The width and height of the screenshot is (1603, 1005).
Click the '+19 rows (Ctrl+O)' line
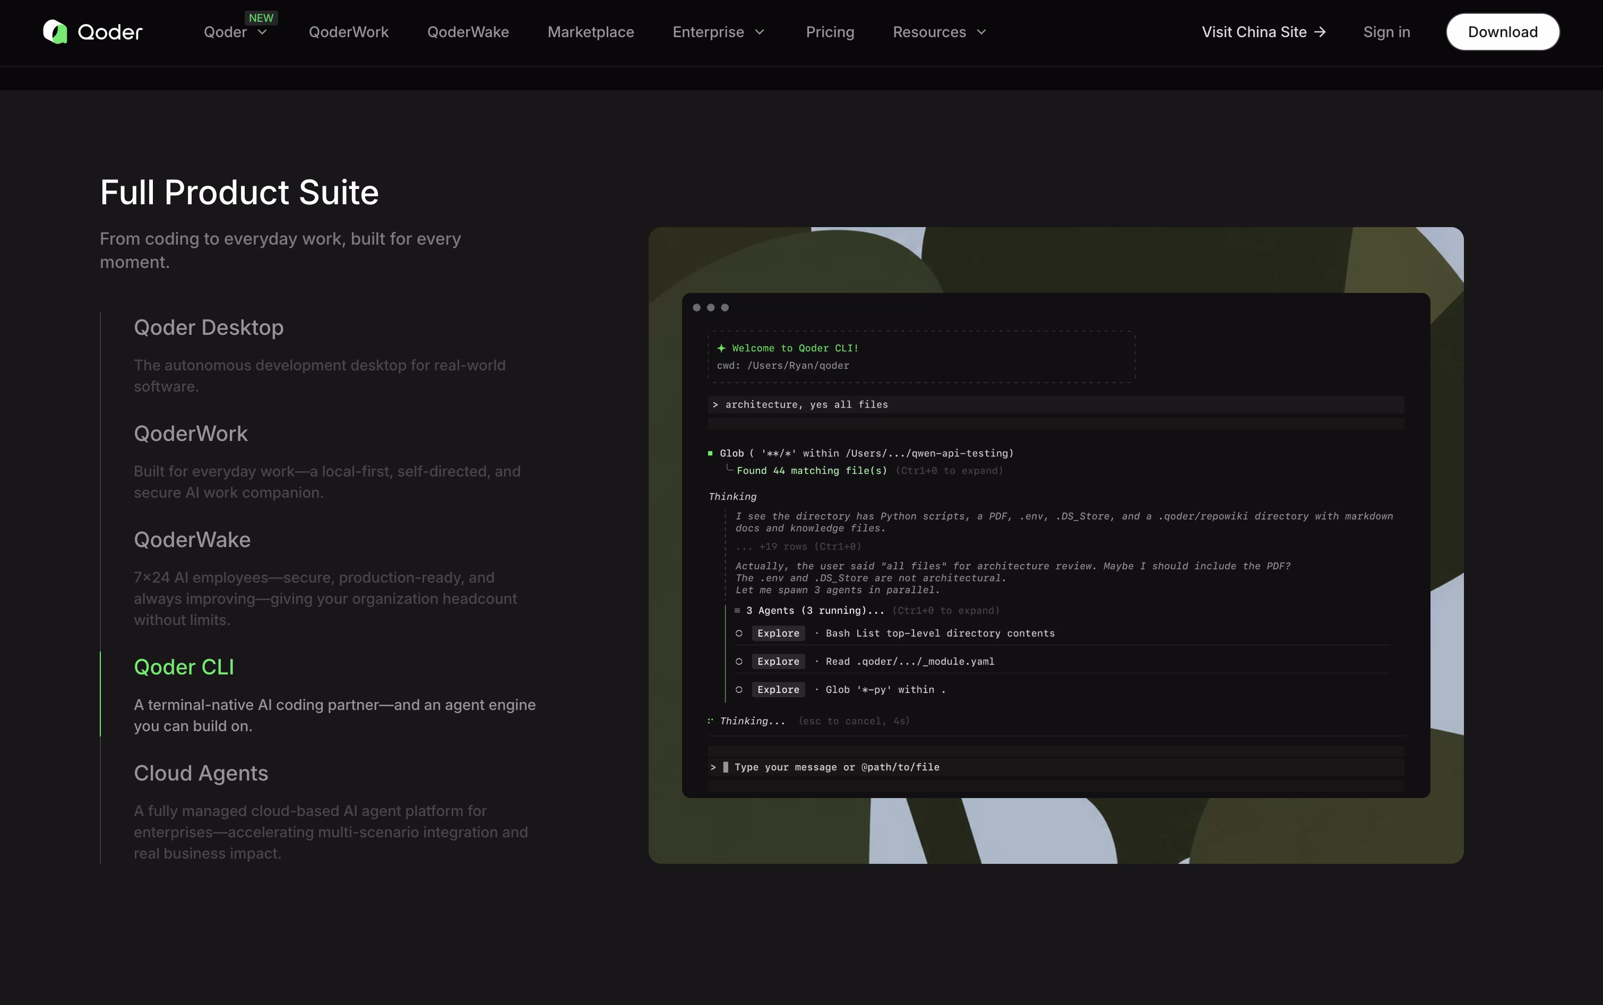pos(798,547)
